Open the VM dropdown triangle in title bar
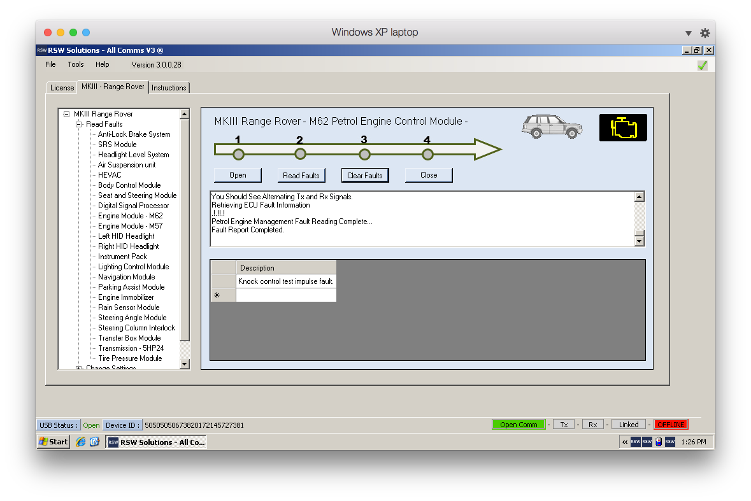This screenshot has height=501, width=751. point(688,33)
